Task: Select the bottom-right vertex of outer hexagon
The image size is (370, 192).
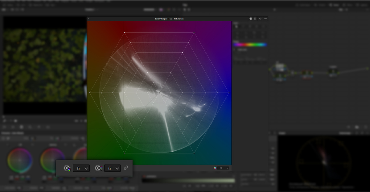Action: pyautogui.click(x=194, y=153)
